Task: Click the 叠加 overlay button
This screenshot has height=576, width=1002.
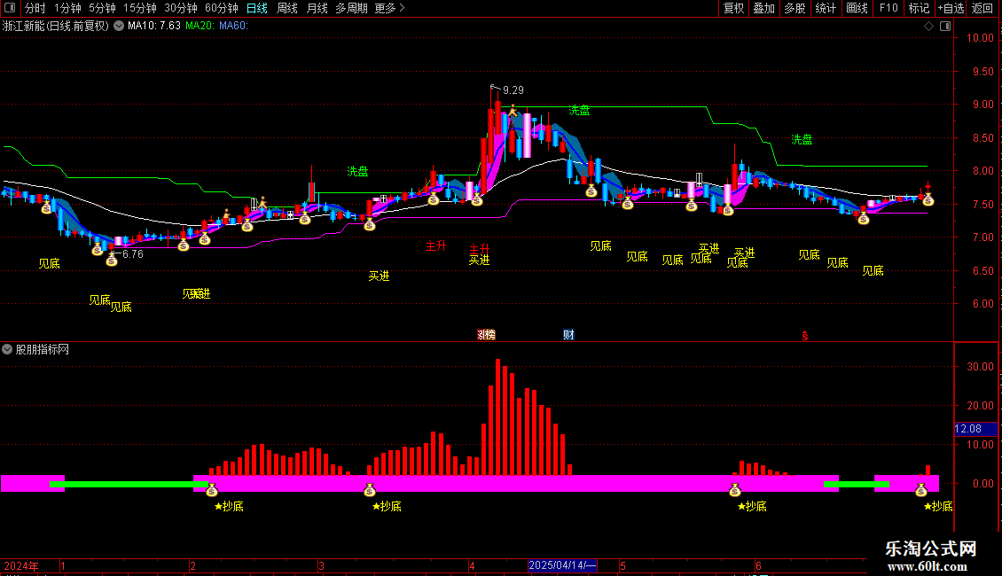Action: pos(763,8)
